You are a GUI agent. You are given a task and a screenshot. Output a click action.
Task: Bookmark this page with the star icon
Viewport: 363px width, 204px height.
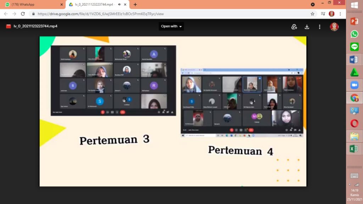(x=312, y=14)
